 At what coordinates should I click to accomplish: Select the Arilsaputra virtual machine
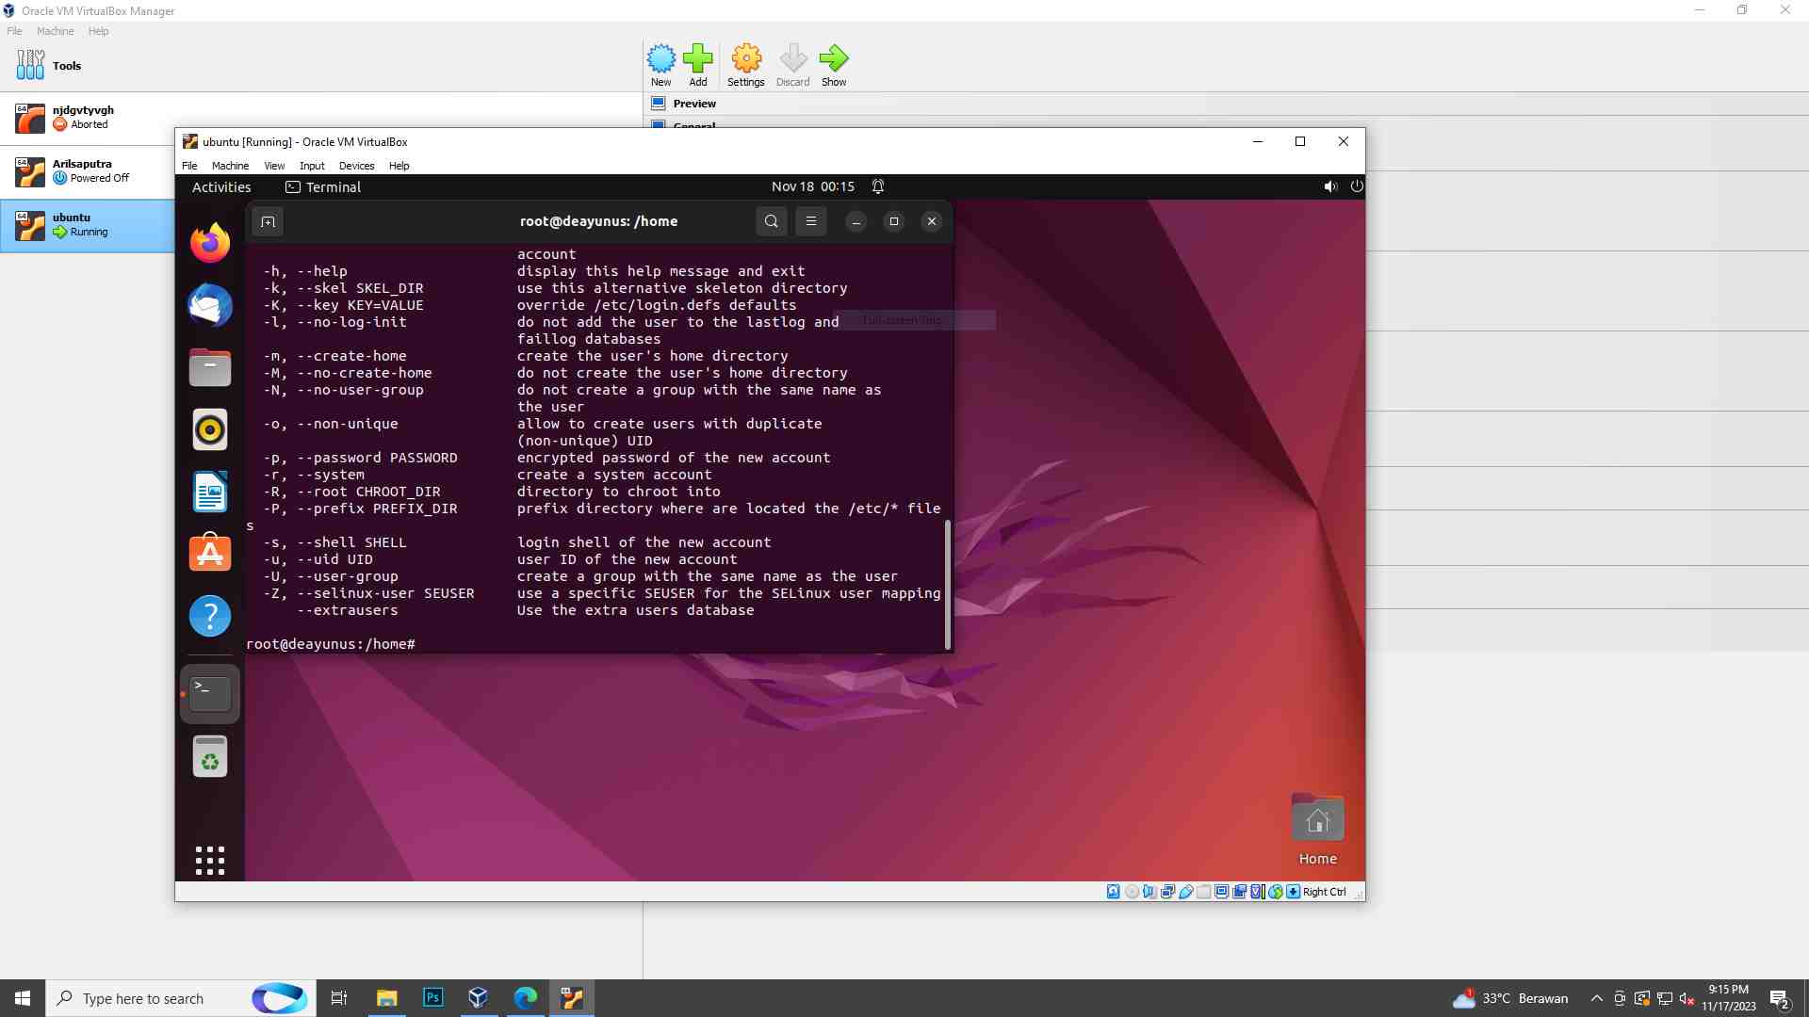88,171
